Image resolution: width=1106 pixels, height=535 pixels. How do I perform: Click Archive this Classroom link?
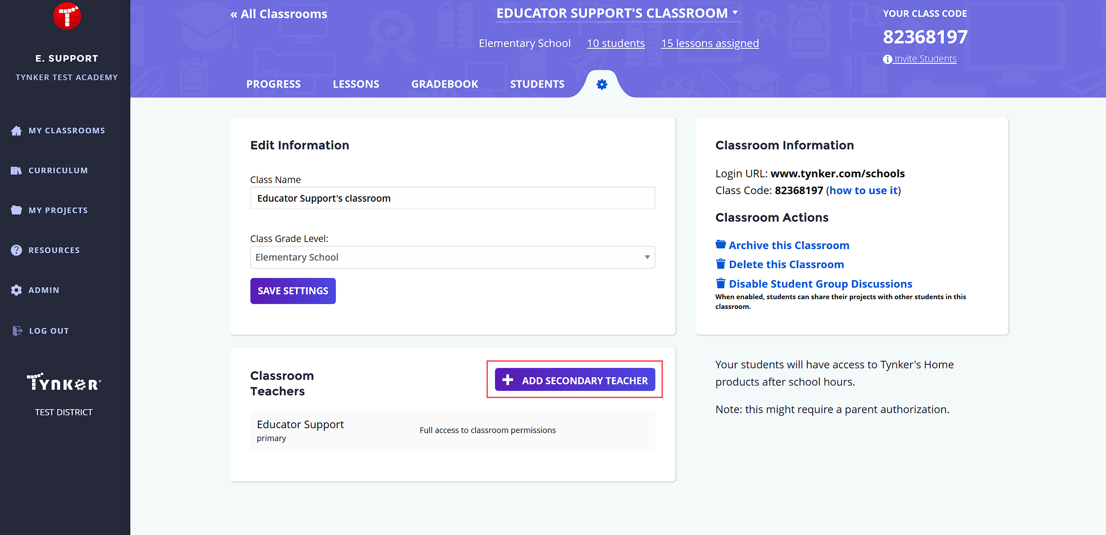789,246
